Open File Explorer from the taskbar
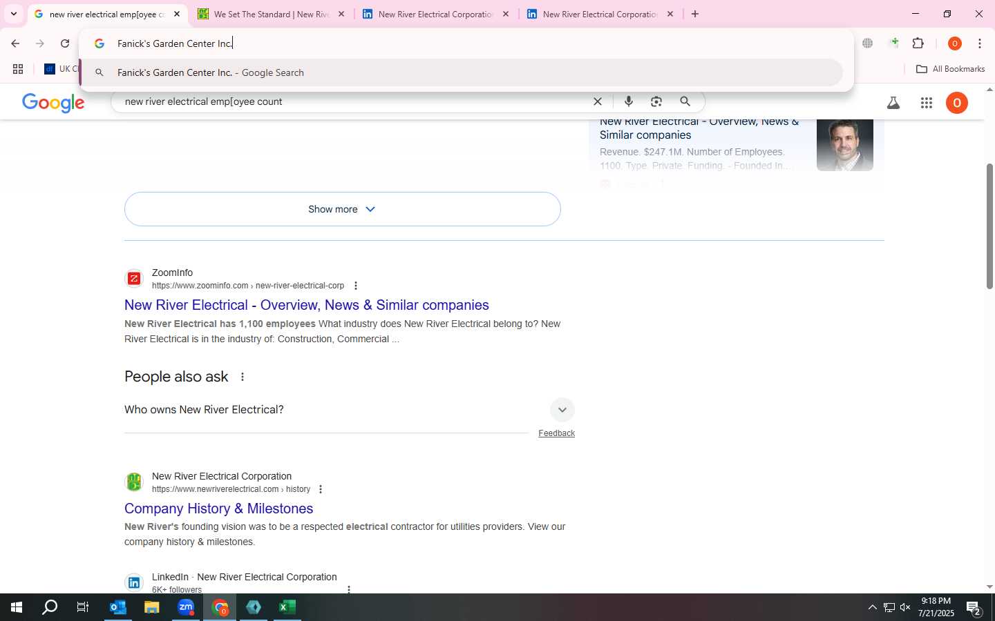The image size is (995, 621). coord(152,607)
